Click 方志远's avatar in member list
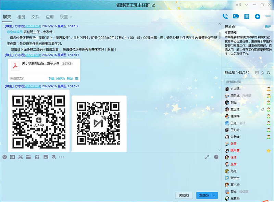Screen dimensions: 274x202 [227, 89]
